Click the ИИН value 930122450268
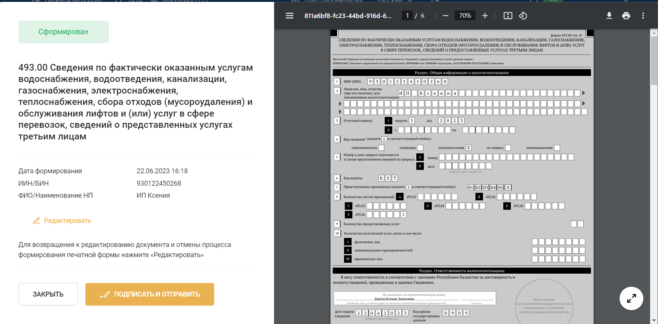This screenshot has width=658, height=324. pos(158,183)
